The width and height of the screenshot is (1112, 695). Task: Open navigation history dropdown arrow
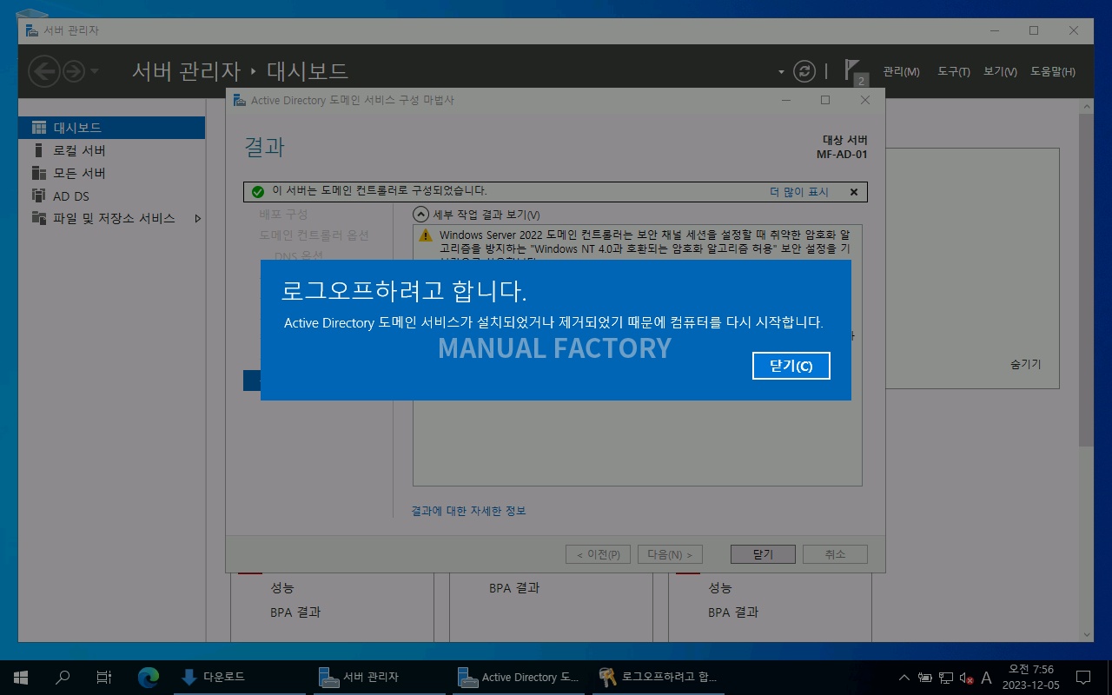pos(95,71)
